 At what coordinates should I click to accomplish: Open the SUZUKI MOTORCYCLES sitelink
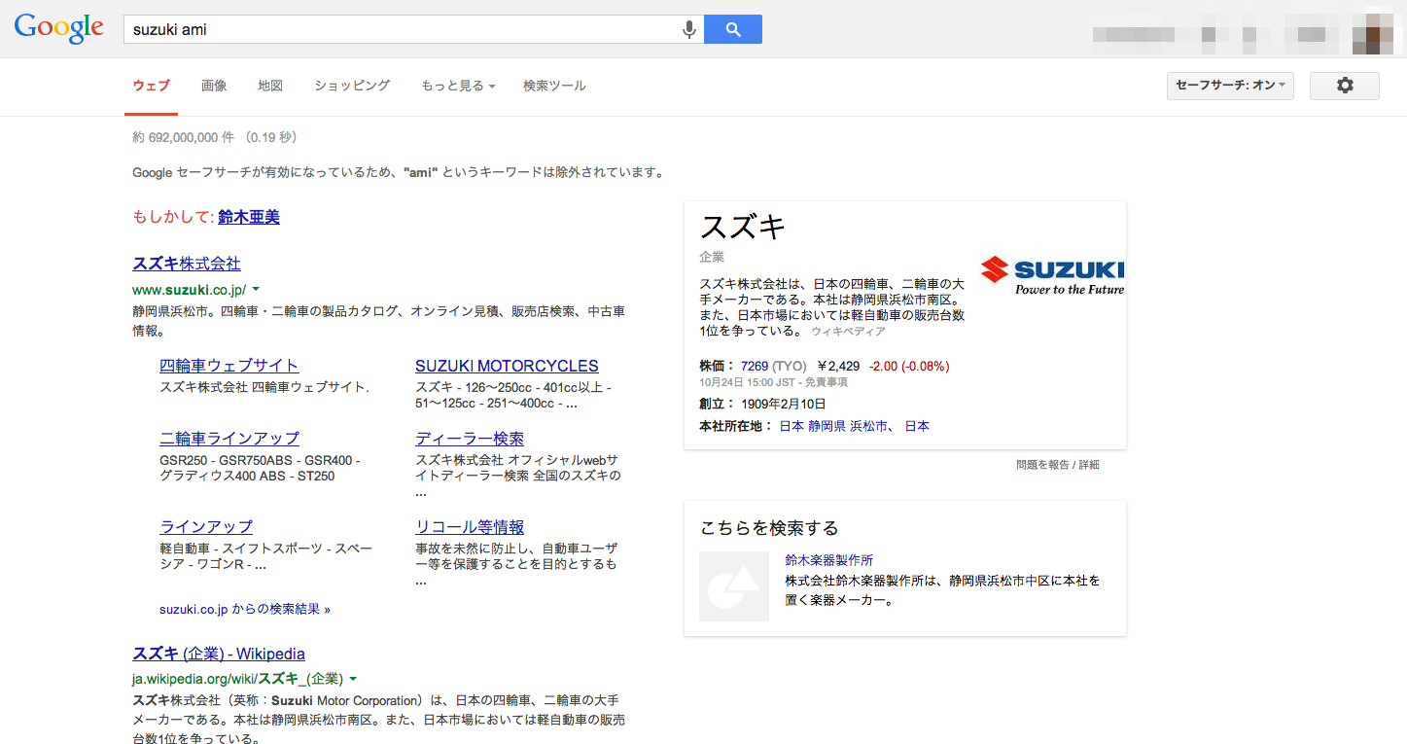pyautogui.click(x=507, y=366)
